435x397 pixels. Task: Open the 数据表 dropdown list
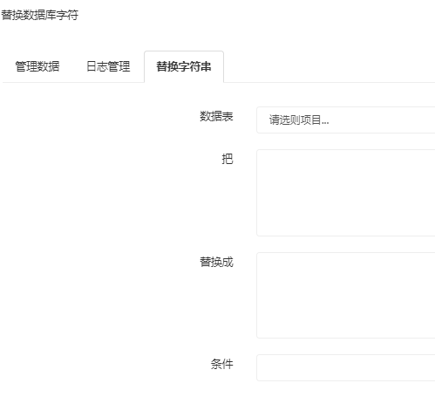[x=346, y=120]
